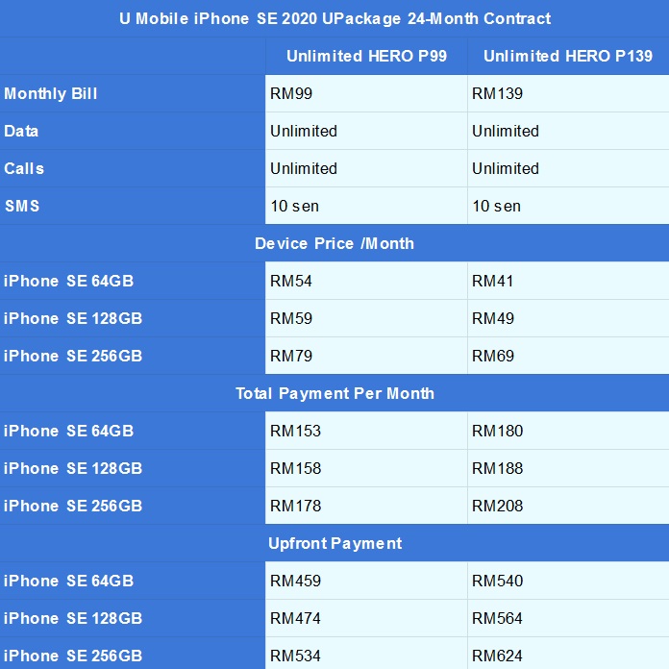Click the Device Price /Month section header
This screenshot has height=669, width=669.
coord(334,243)
